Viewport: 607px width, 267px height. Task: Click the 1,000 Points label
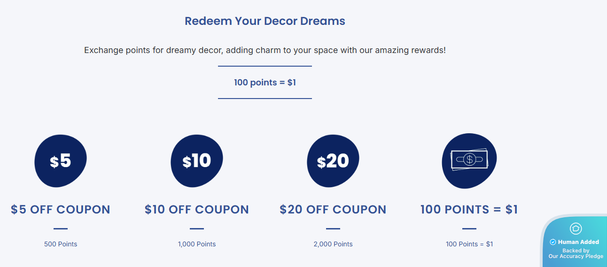point(197,244)
